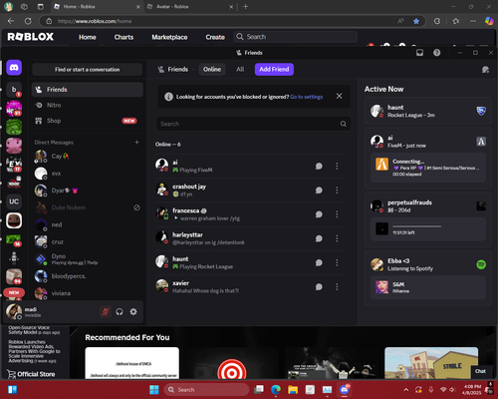The height and width of the screenshot is (399, 498).
Task: Open the red target game thumbnail
Action: (232, 363)
